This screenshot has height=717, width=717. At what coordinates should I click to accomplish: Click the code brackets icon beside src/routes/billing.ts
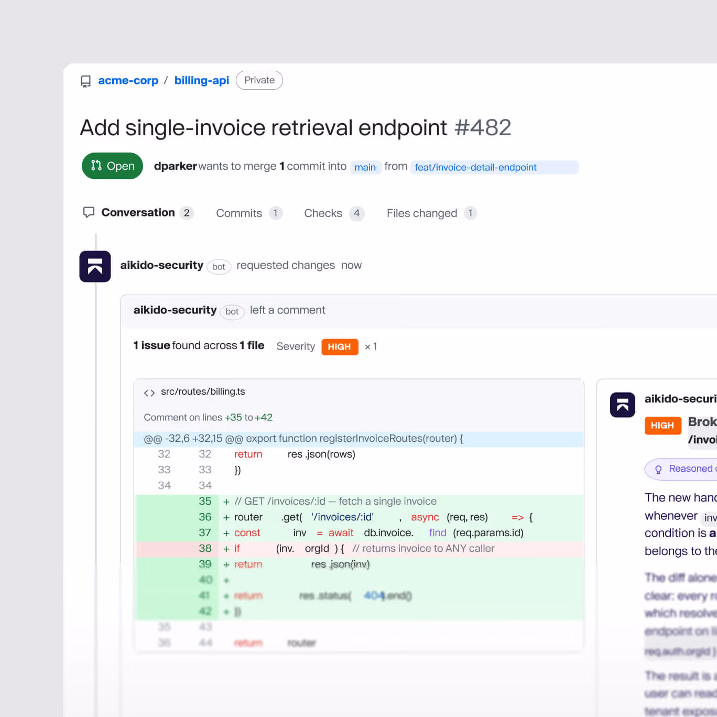point(149,393)
